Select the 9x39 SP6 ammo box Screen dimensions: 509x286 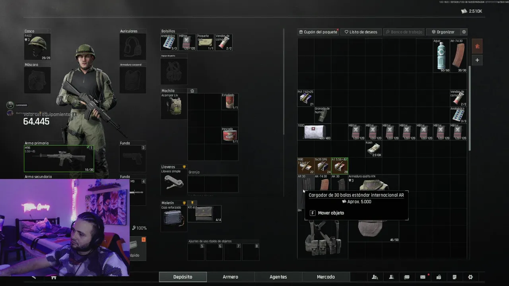pyautogui.click(x=322, y=166)
